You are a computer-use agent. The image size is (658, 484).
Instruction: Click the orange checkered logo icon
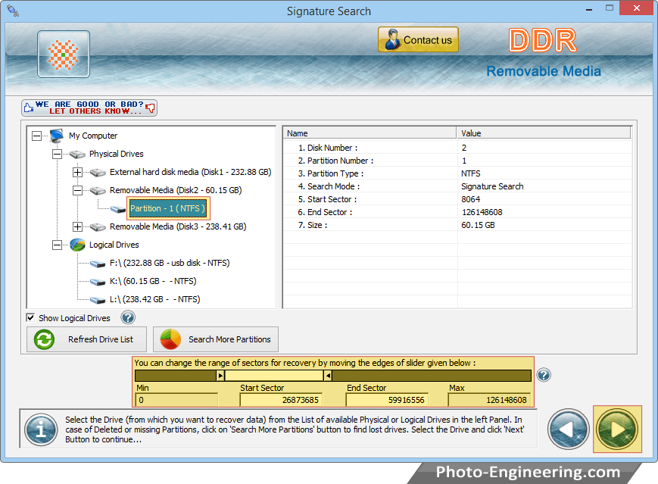click(x=64, y=54)
